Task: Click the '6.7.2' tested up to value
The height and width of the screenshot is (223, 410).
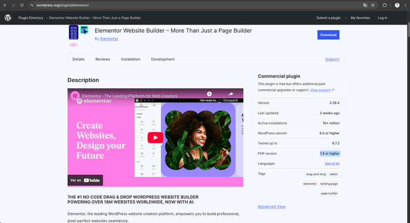Action: 336,143
